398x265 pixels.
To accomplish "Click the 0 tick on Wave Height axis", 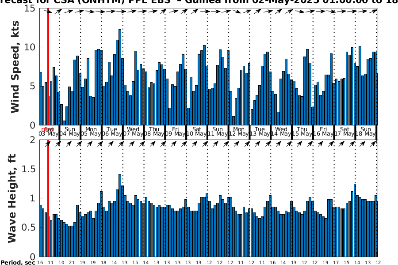I will 32,257.
